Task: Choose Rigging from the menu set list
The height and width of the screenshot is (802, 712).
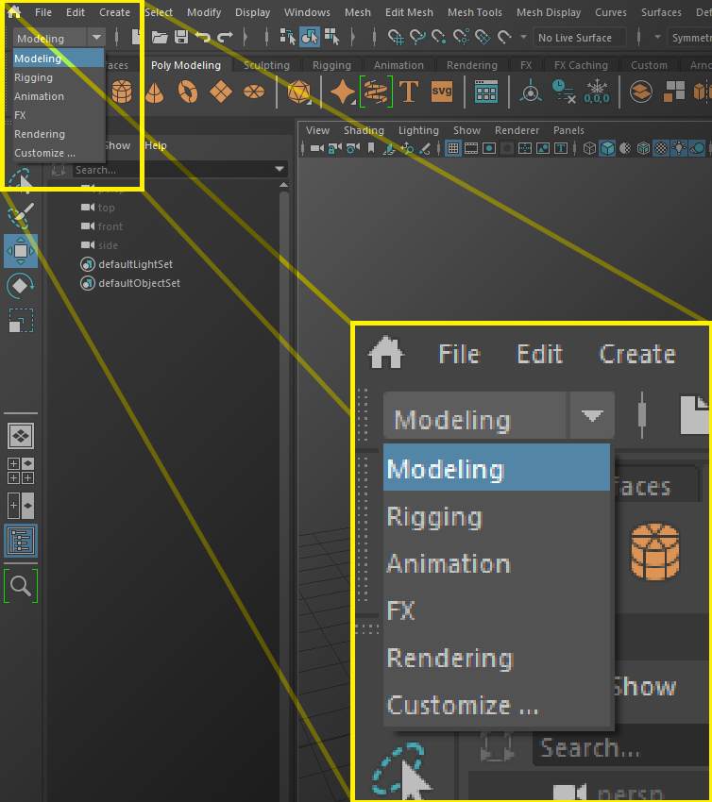Action: pyautogui.click(x=34, y=77)
